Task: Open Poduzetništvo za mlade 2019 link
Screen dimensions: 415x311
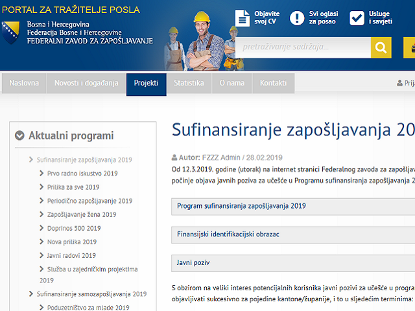Action: click(x=88, y=308)
